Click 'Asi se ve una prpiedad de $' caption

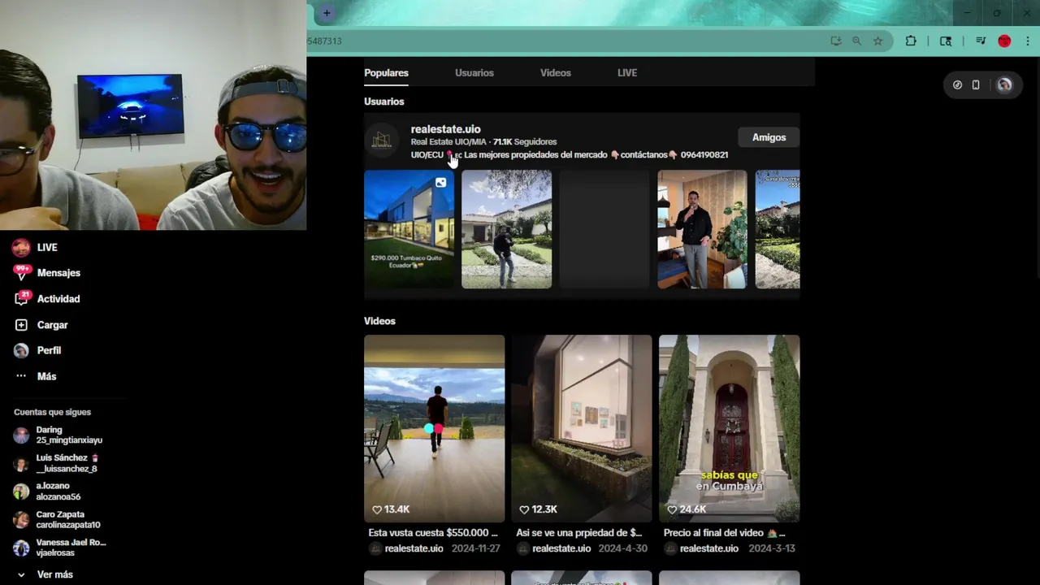[x=579, y=533]
